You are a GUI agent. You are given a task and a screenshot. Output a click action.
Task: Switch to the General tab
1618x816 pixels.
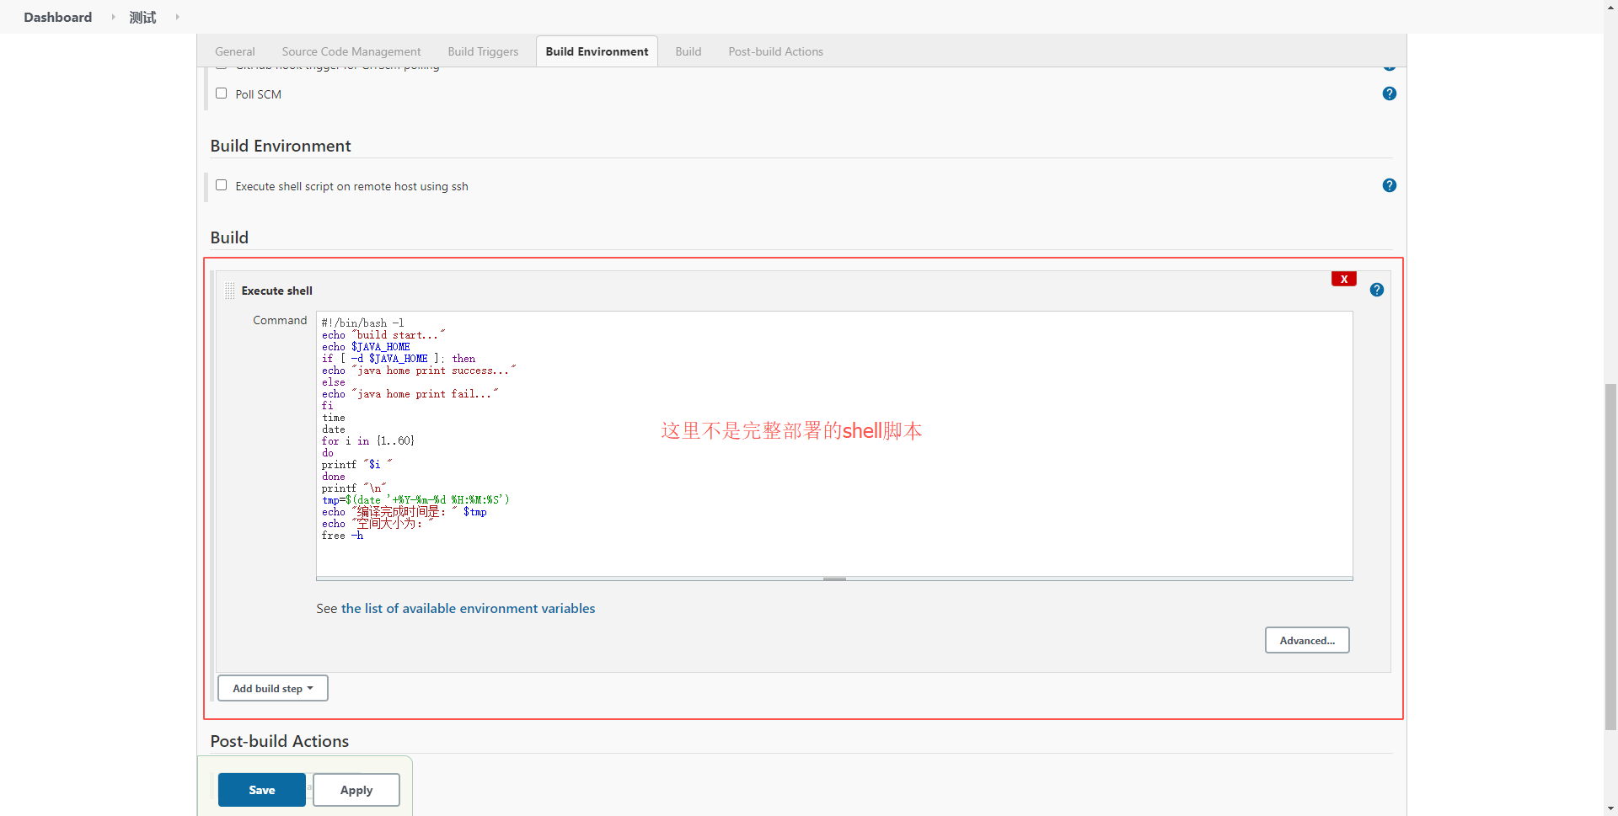tap(234, 51)
